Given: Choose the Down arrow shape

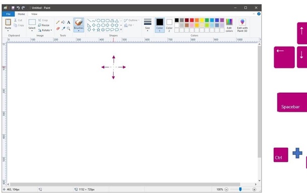Looking at the screenshot, I should tap(89, 30).
